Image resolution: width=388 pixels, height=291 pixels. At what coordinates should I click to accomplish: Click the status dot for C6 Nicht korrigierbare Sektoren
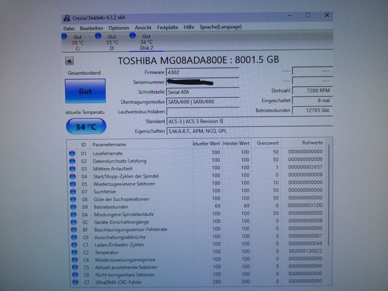[x=75, y=275]
